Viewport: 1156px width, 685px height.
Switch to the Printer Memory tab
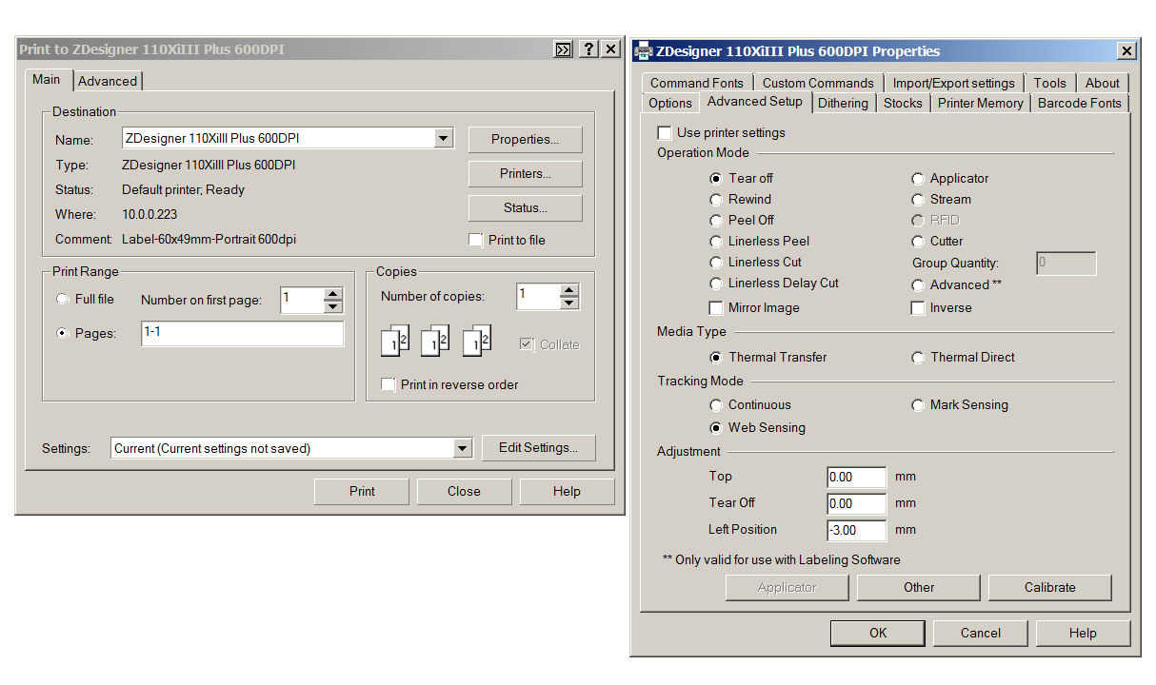[981, 103]
